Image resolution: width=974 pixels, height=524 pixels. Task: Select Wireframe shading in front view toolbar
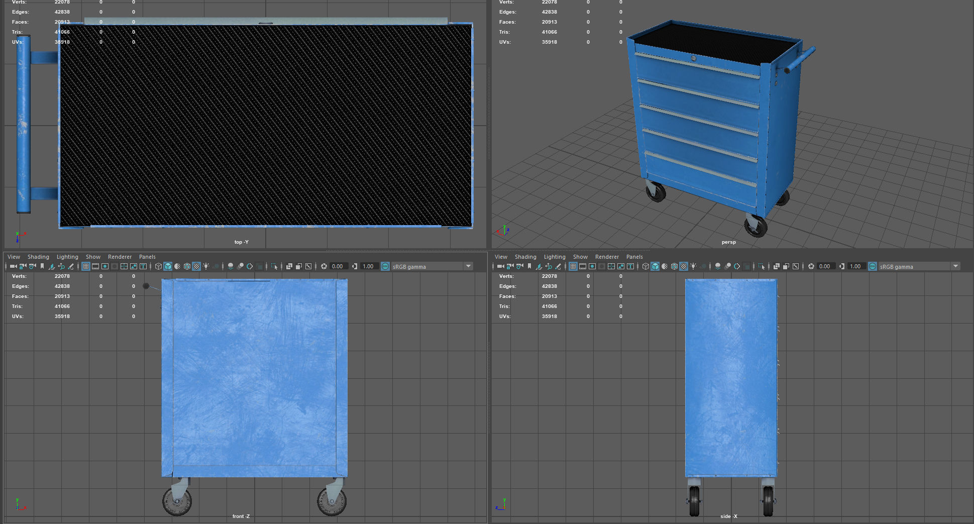pos(158,266)
